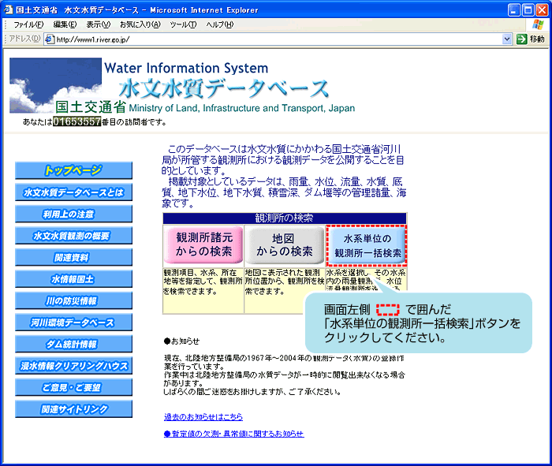Open the ファイル(F) menu
Screen dimensions: 552x466
pos(28,24)
